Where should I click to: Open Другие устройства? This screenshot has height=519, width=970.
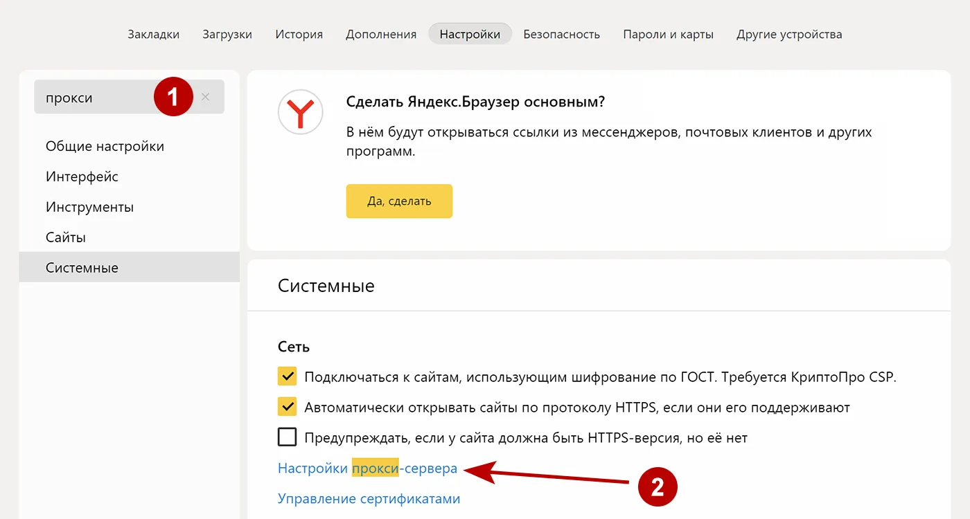789,33
